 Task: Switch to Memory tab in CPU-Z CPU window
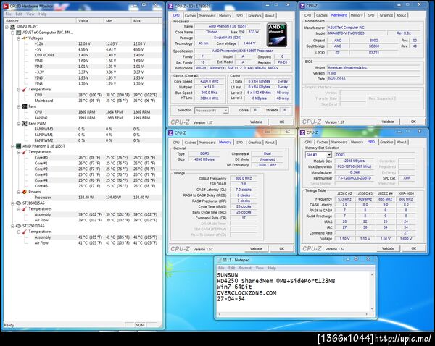(x=225, y=15)
